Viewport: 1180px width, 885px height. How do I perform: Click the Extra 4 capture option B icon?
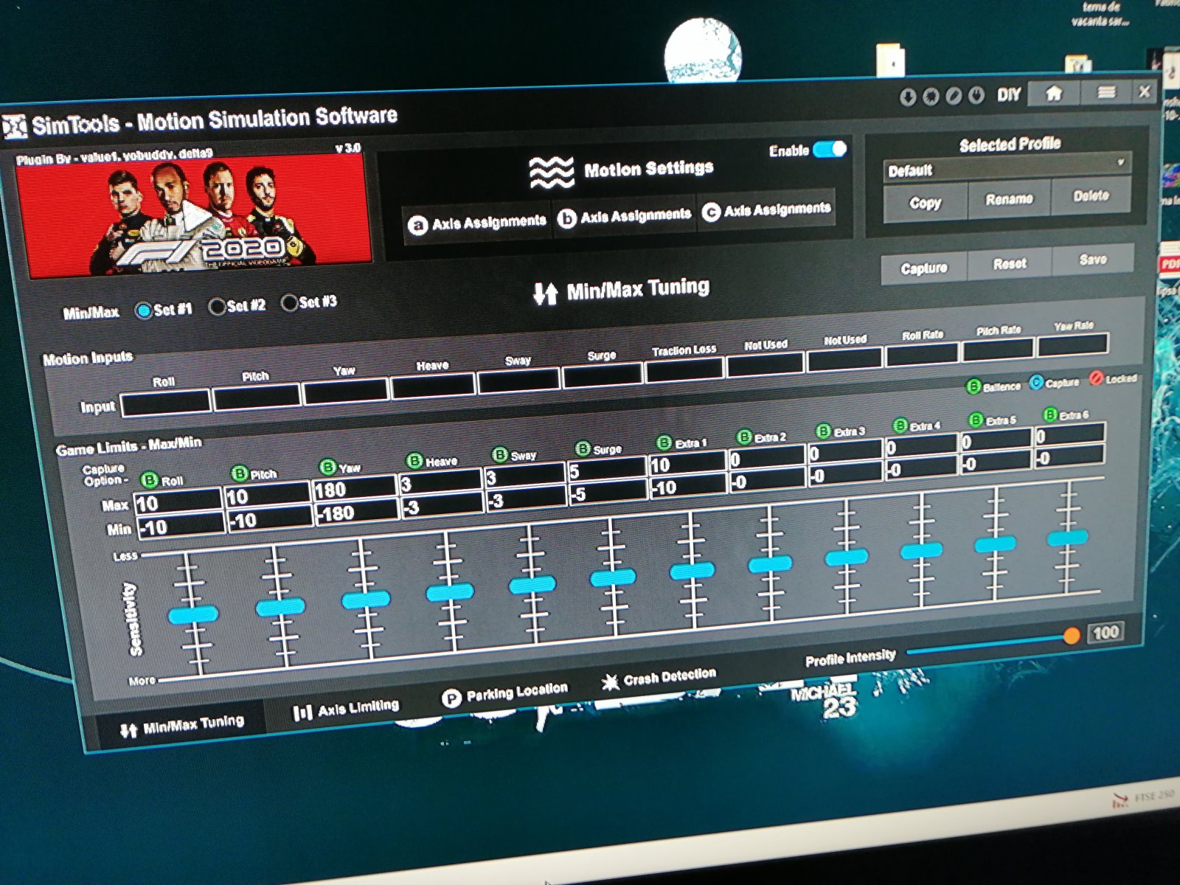pos(900,426)
